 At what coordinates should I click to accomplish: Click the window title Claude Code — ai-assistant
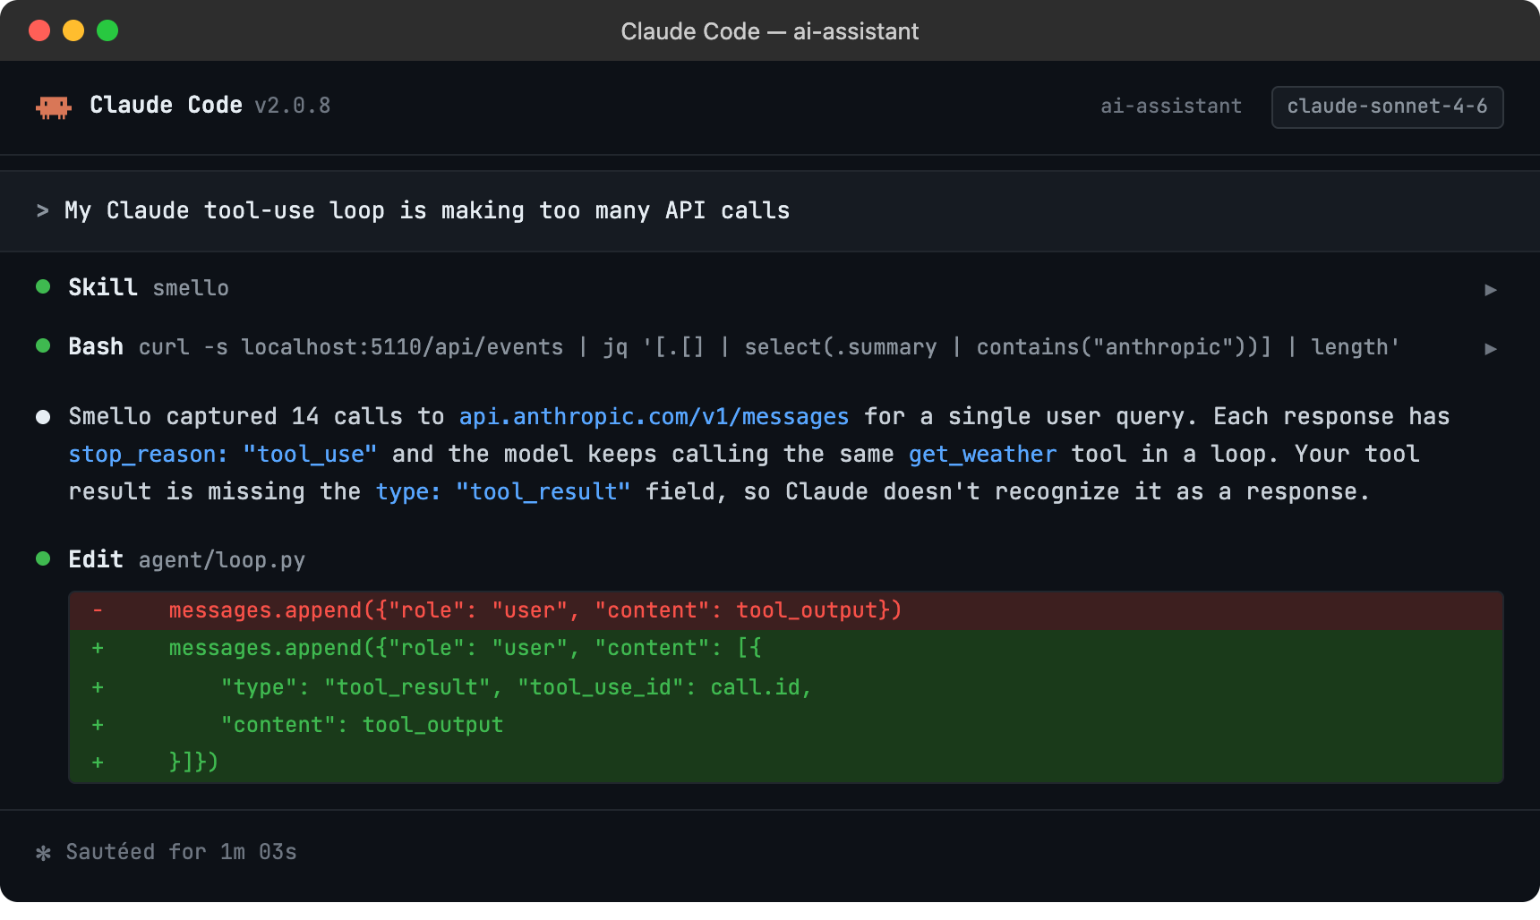coord(770,31)
